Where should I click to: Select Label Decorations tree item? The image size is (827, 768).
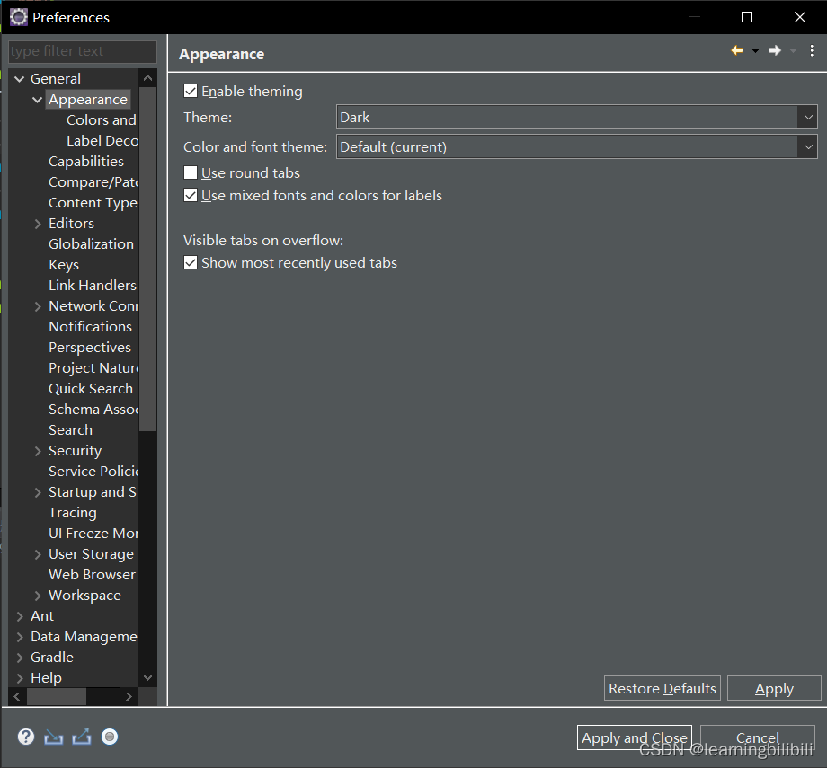coord(102,141)
